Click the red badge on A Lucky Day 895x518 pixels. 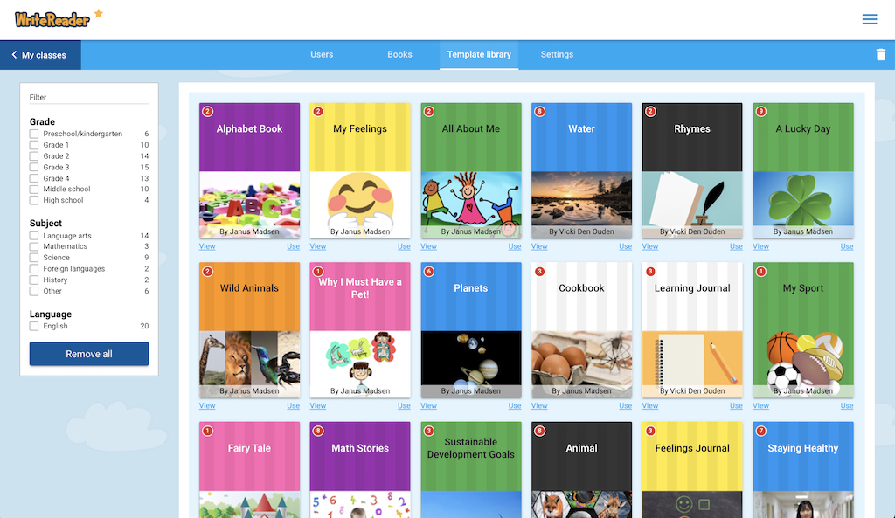click(761, 112)
